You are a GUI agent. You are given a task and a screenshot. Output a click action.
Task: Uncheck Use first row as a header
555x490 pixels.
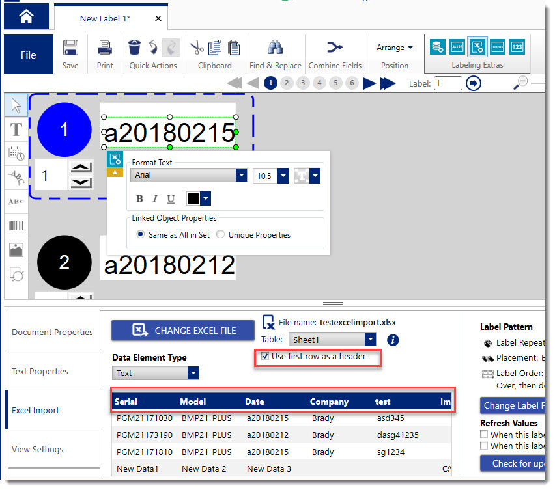tap(264, 357)
